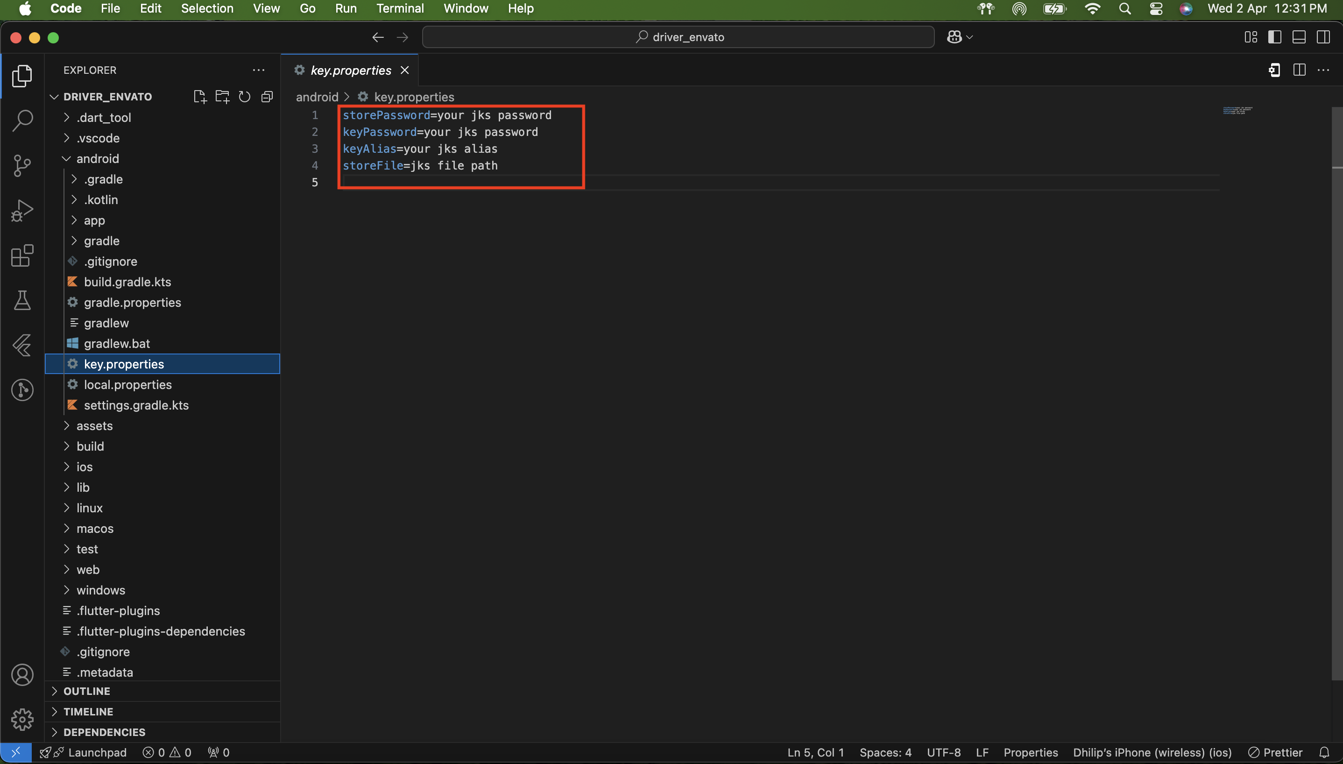Toggle the bottom panel

pos(1299,37)
